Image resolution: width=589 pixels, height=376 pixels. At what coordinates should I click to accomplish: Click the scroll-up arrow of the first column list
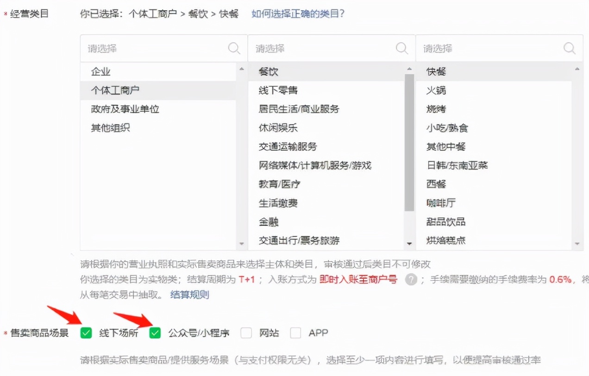point(241,68)
